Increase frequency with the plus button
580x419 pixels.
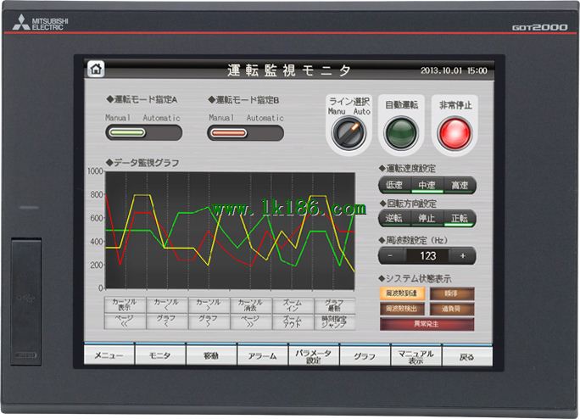pos(463,255)
